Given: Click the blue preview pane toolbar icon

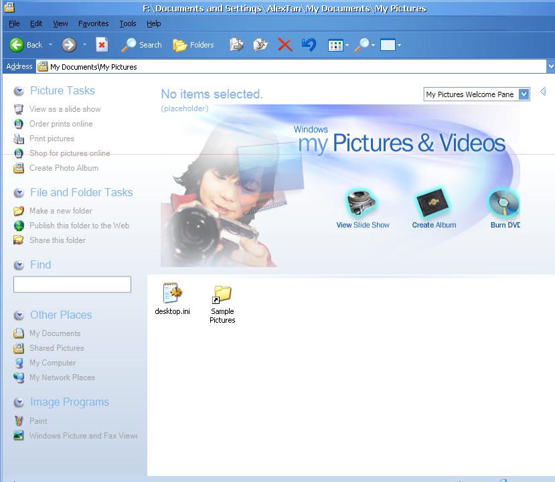Looking at the screenshot, I should pos(388,45).
